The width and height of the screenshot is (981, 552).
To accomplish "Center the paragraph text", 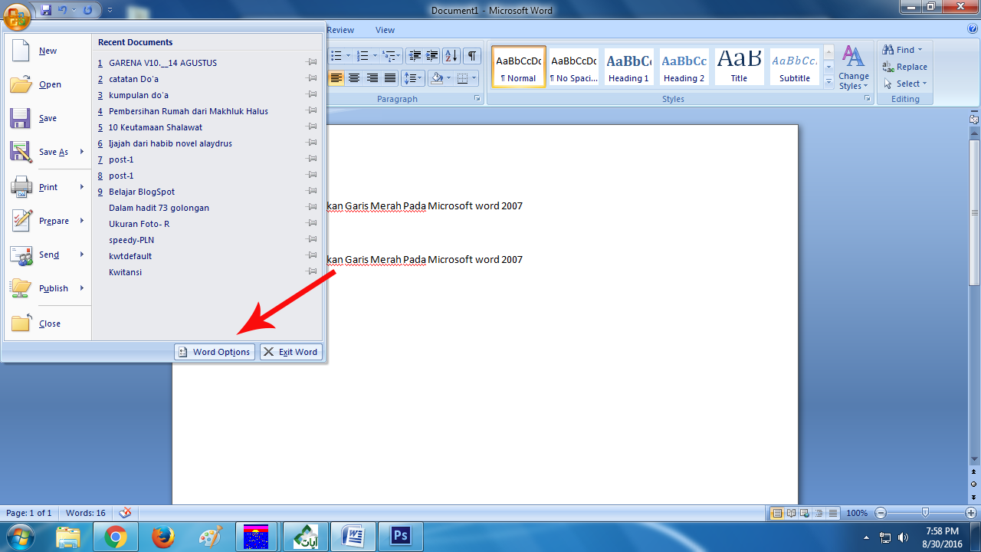I will 354,78.
